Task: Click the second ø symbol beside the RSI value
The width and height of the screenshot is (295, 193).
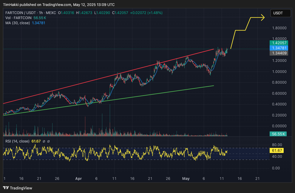Action: click(x=48, y=141)
